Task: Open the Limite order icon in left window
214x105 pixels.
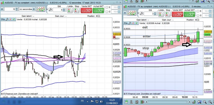Action: click(x=70, y=11)
